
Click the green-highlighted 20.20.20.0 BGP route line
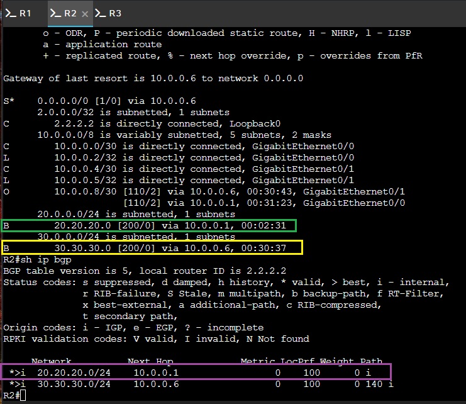pyautogui.click(x=148, y=226)
